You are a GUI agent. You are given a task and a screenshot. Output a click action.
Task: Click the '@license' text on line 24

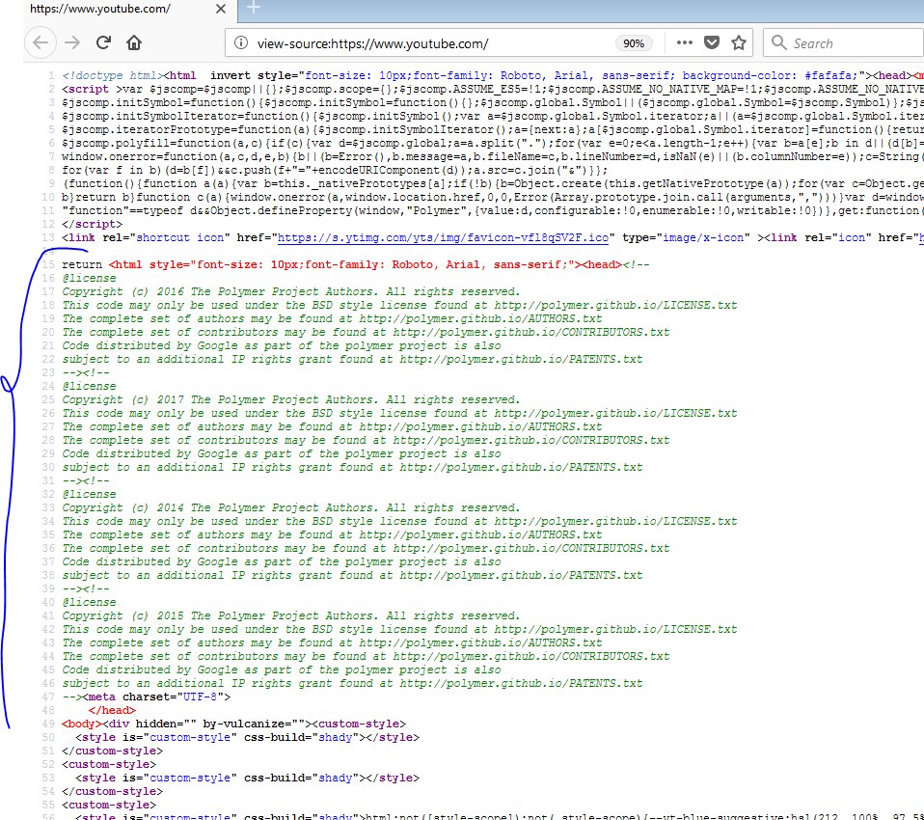point(89,386)
